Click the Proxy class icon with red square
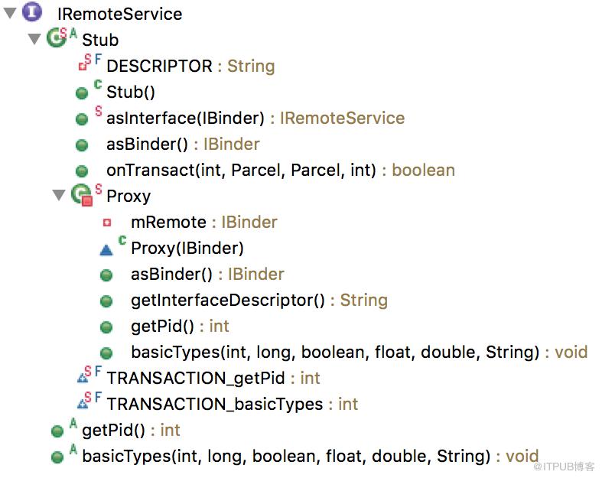 82,195
